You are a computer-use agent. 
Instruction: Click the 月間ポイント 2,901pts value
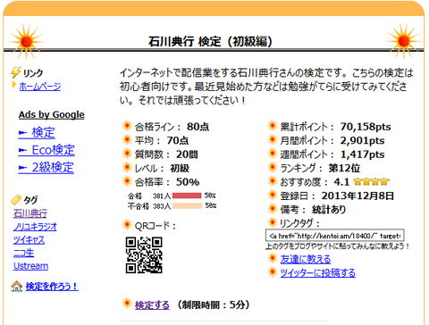pos(362,140)
